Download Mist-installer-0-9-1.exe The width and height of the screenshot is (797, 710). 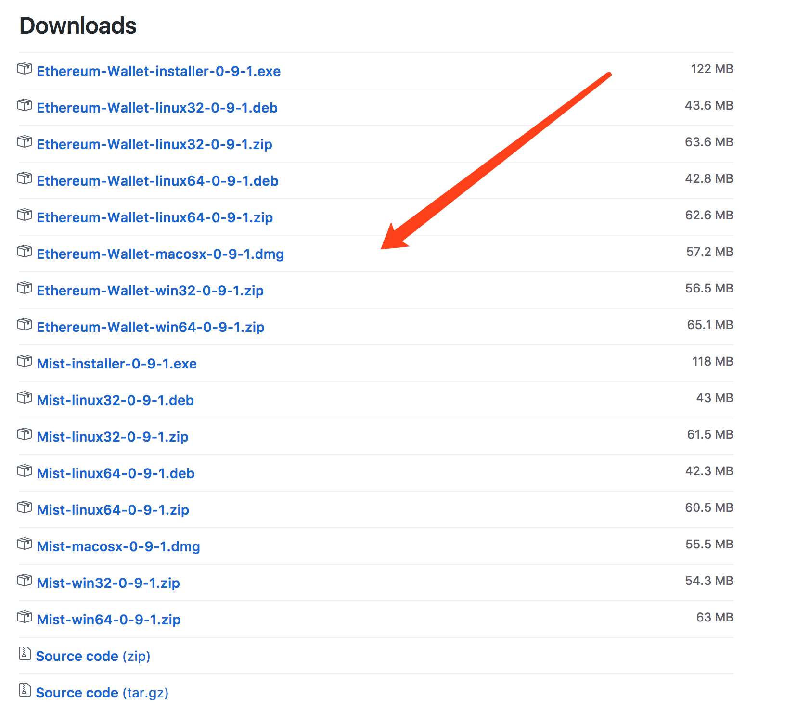[117, 364]
